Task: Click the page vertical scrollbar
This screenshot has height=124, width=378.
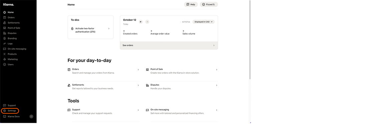Action: tap(250, 40)
